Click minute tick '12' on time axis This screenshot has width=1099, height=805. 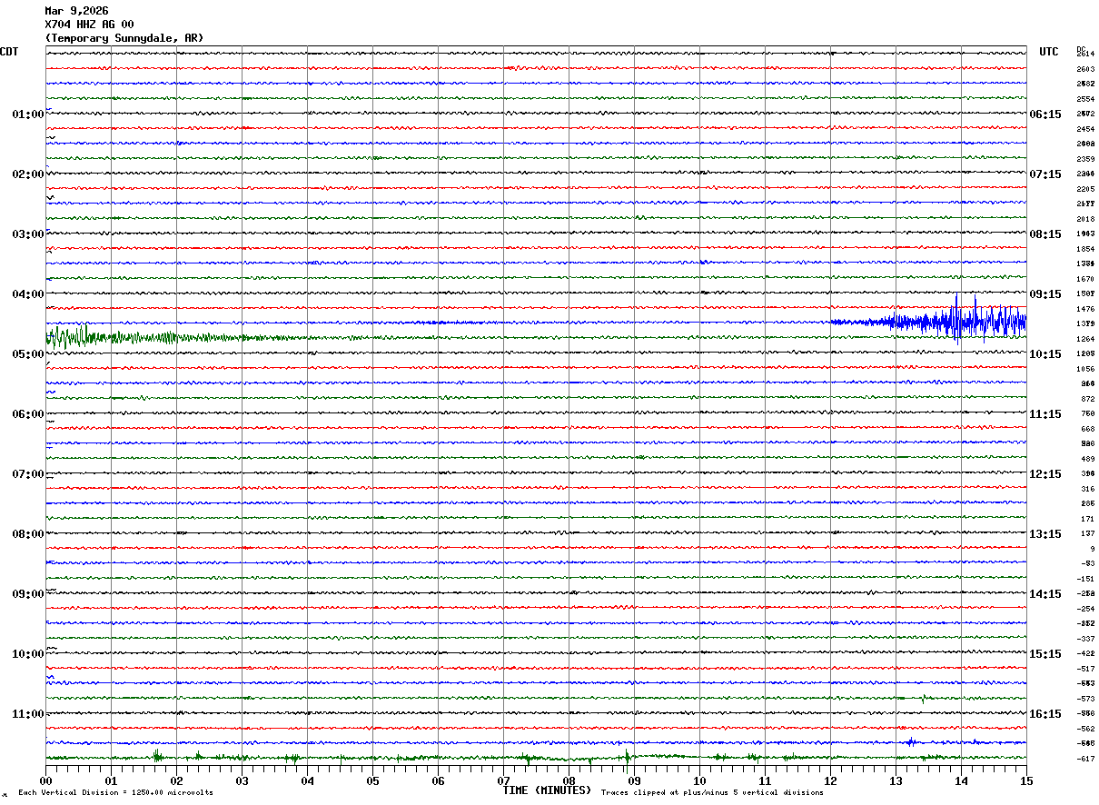[830, 780]
